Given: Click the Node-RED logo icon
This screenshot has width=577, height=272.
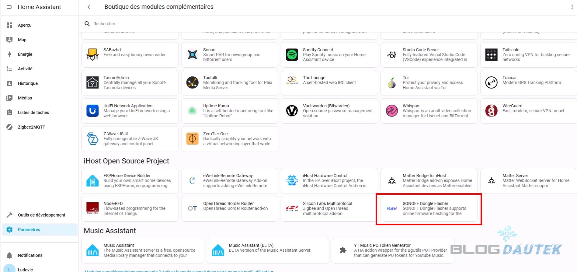Looking at the screenshot, I should tap(92, 209).
